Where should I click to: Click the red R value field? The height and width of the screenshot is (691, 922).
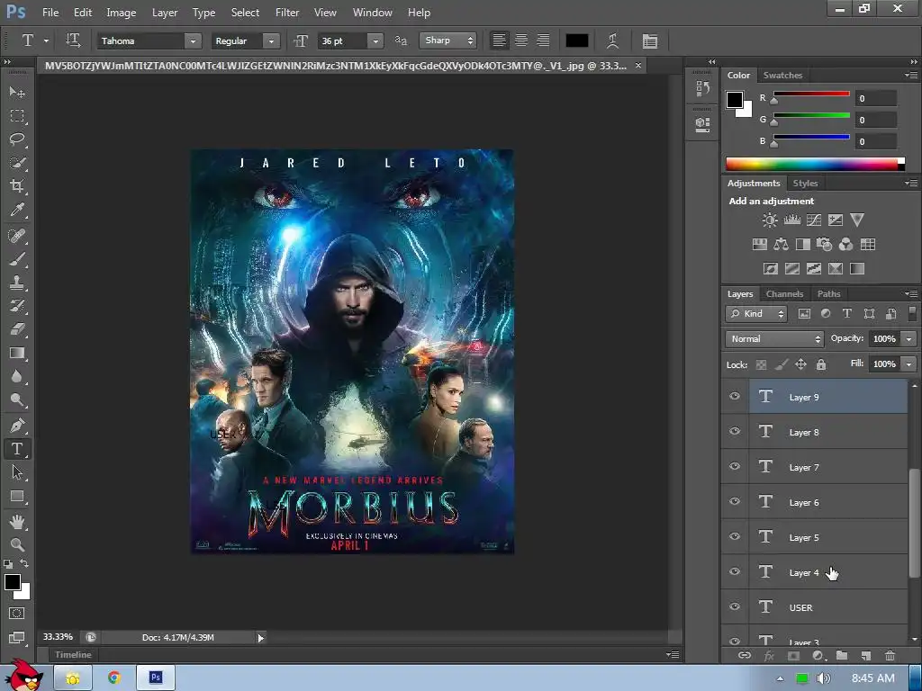[x=876, y=99]
